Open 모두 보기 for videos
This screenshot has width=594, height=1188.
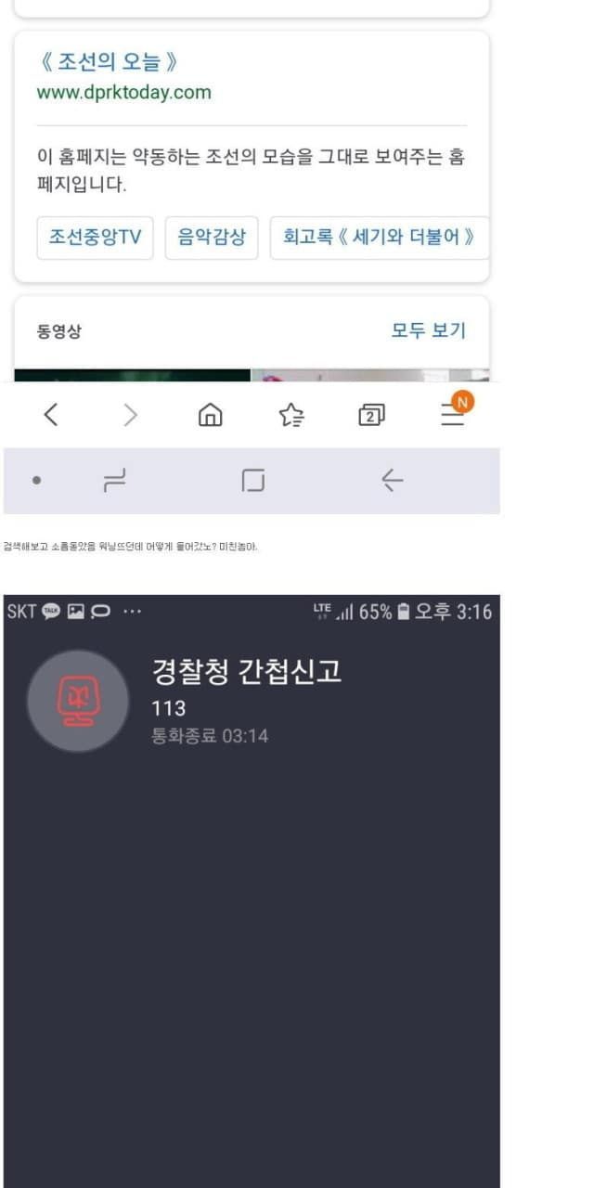click(428, 330)
